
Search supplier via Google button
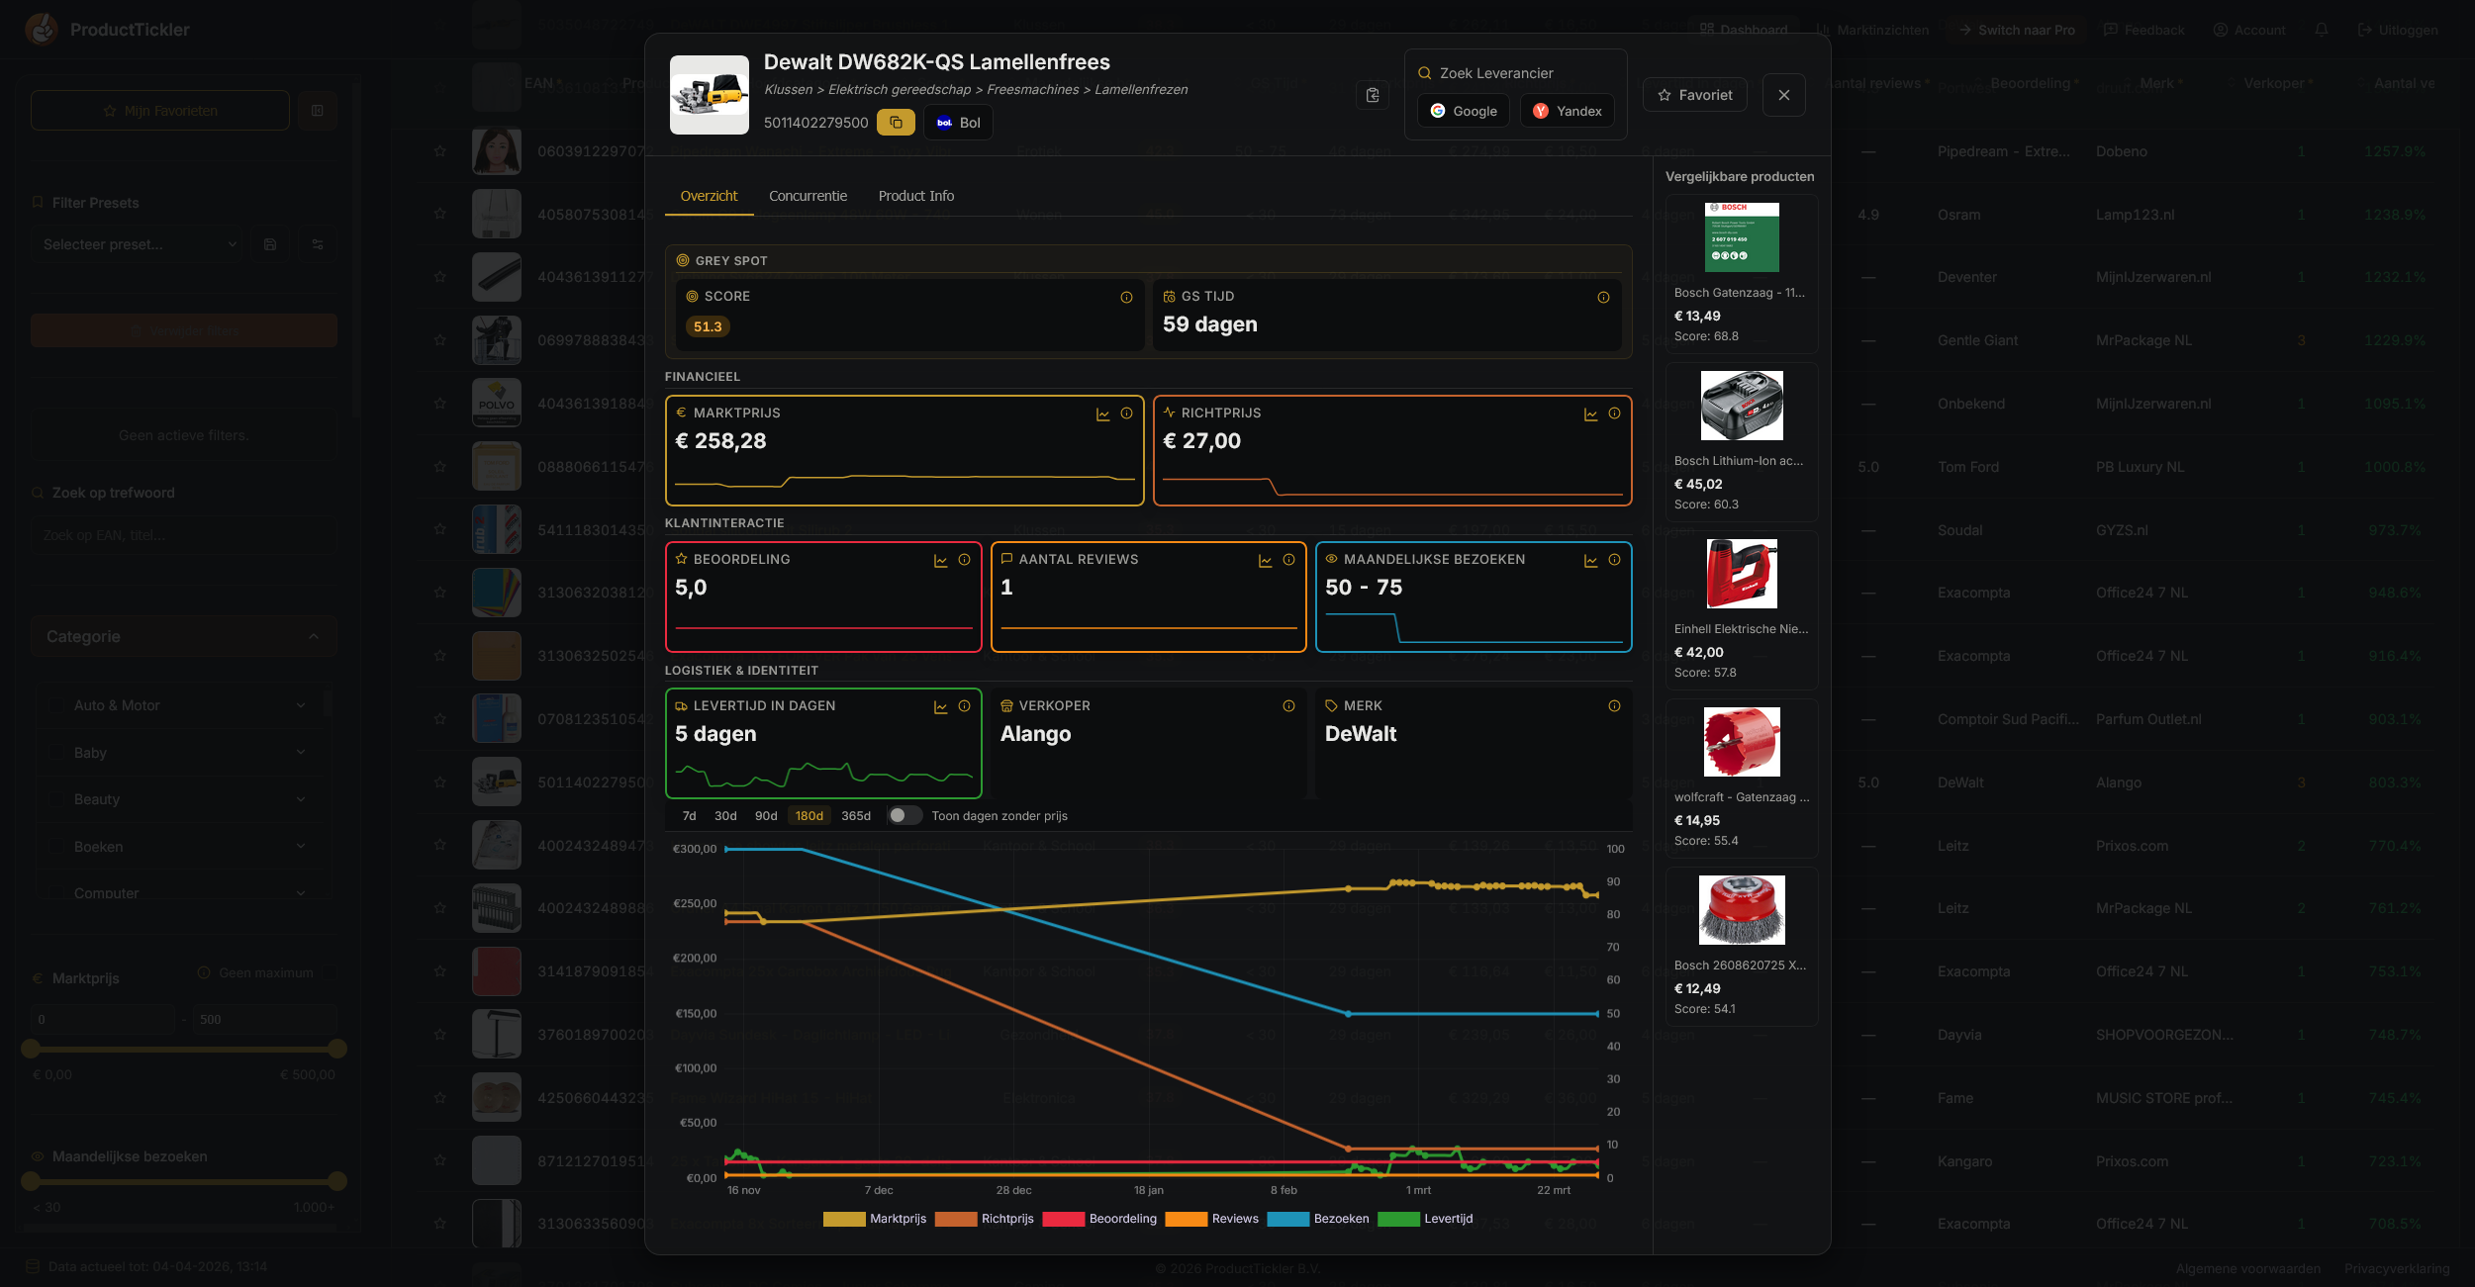(x=1463, y=111)
